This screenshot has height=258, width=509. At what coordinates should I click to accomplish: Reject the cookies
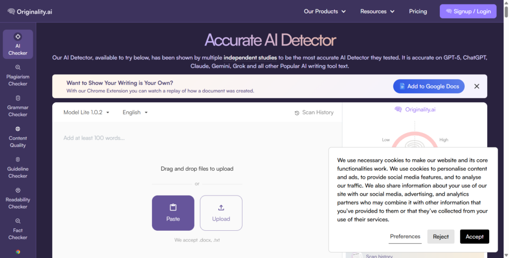coord(440,237)
